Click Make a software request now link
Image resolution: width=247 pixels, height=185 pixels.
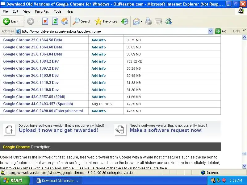pos(166,130)
